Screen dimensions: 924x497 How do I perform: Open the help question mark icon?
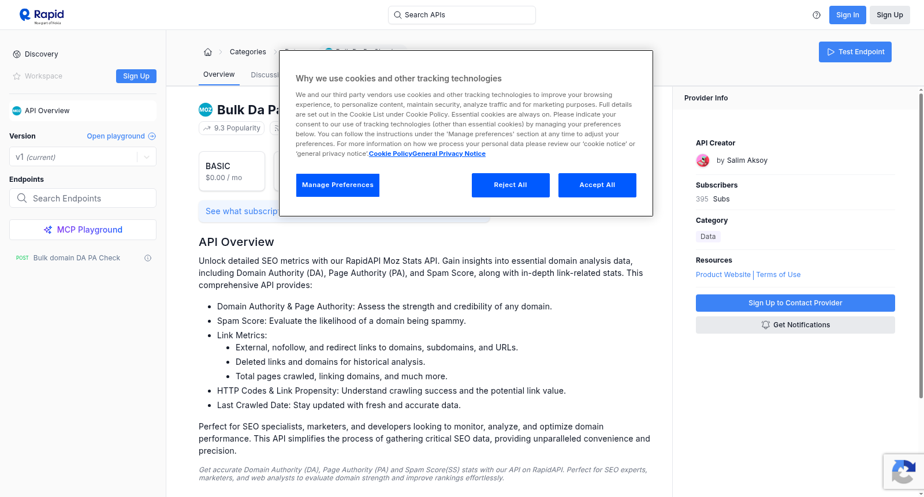(x=817, y=15)
